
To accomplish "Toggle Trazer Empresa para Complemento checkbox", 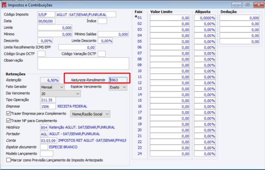I will coord(8,113).
